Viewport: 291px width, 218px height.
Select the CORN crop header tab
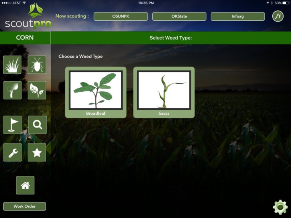pos(25,38)
